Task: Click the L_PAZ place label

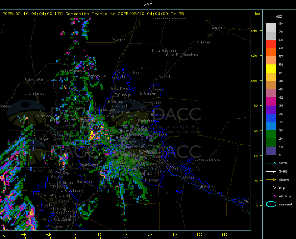Action: point(244,201)
